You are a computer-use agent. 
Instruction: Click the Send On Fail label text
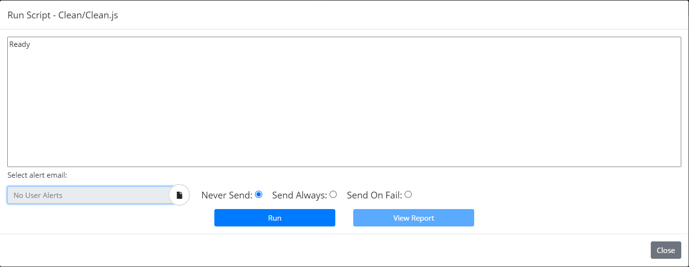pos(374,195)
